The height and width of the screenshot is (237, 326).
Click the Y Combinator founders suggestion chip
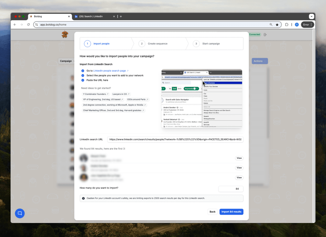[96, 94]
